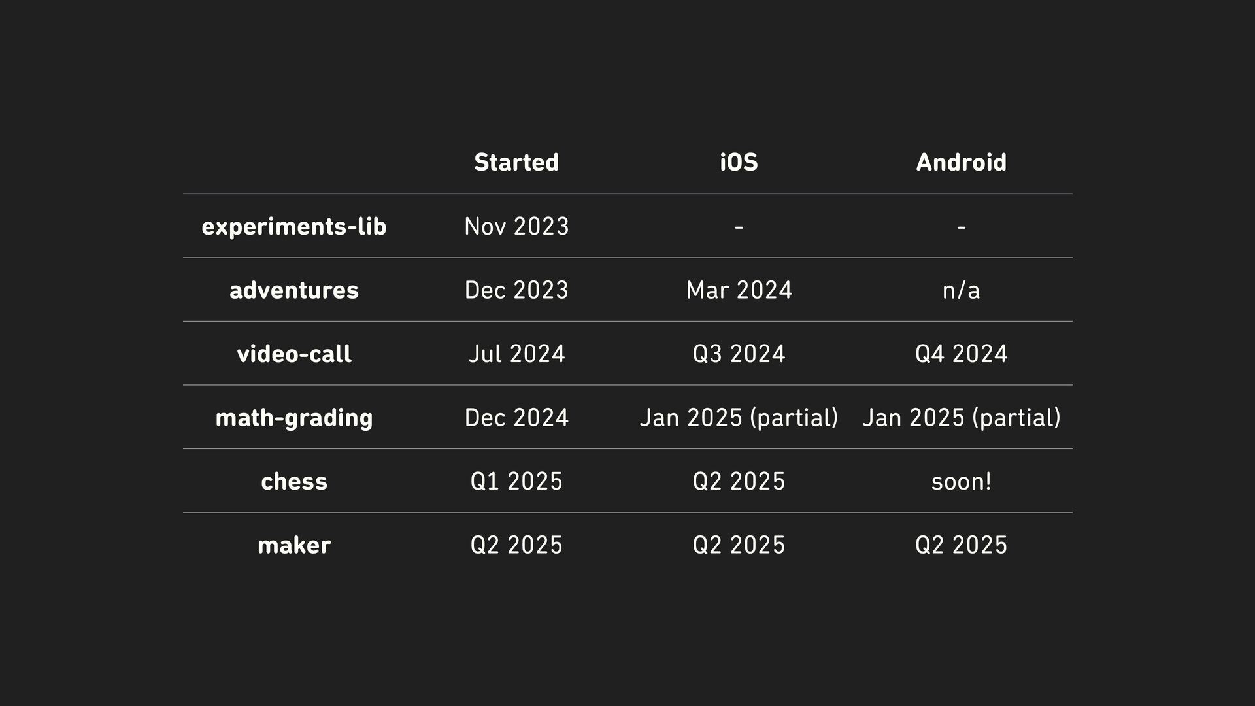Select the Android column header
The image size is (1255, 706).
click(x=961, y=162)
